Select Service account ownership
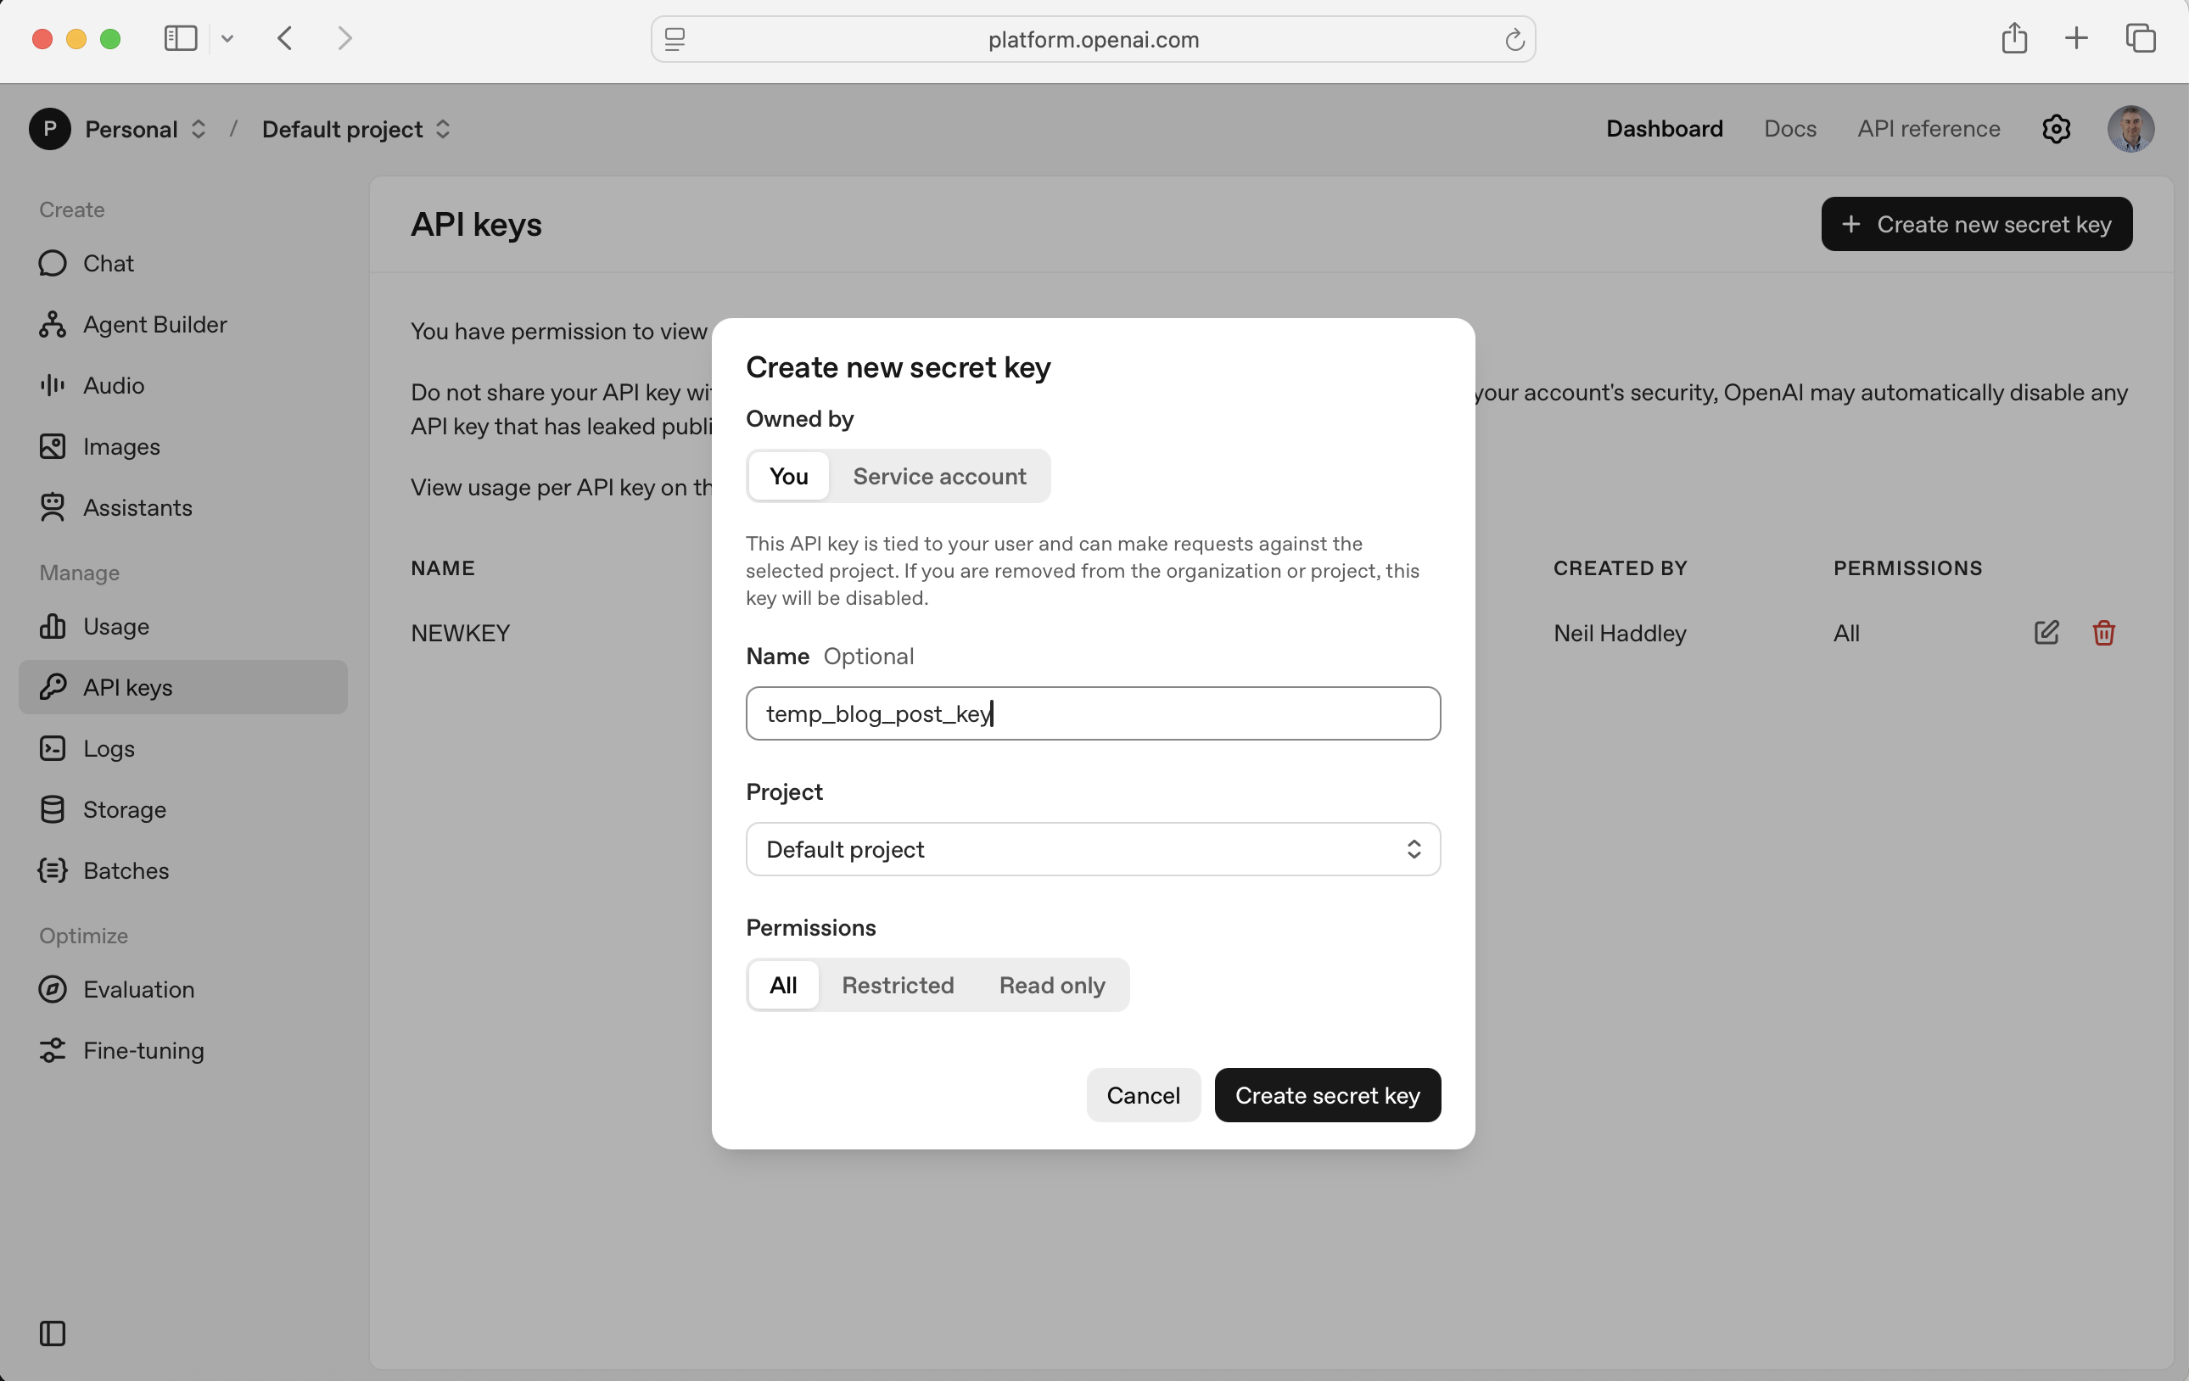2189x1381 pixels. pos(939,477)
